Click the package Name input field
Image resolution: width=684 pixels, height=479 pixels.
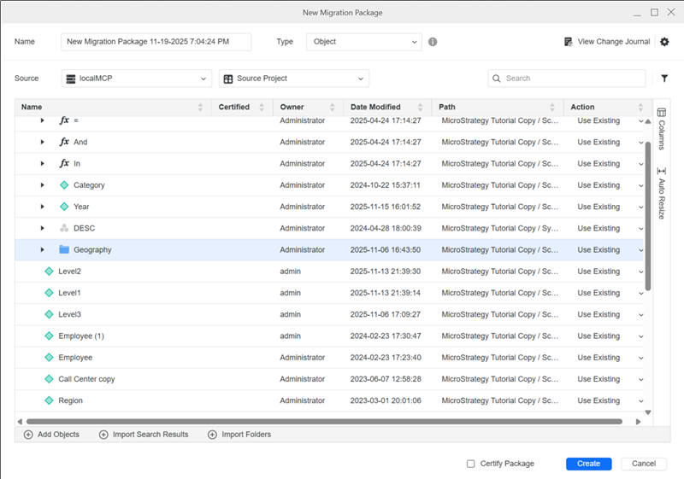156,42
